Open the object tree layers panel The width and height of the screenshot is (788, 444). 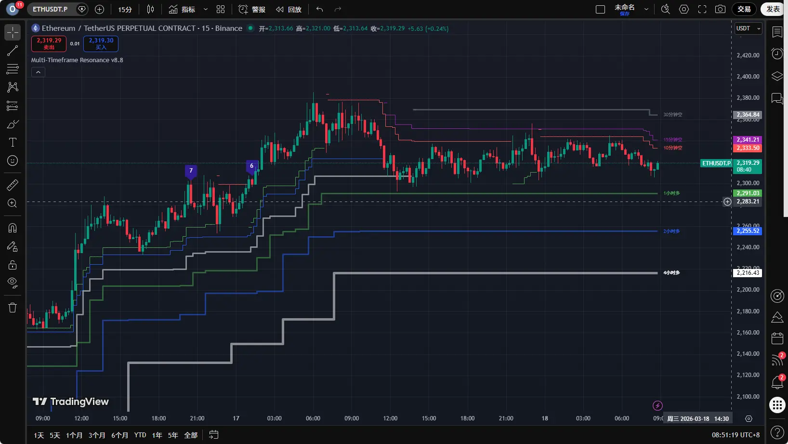[x=777, y=76]
